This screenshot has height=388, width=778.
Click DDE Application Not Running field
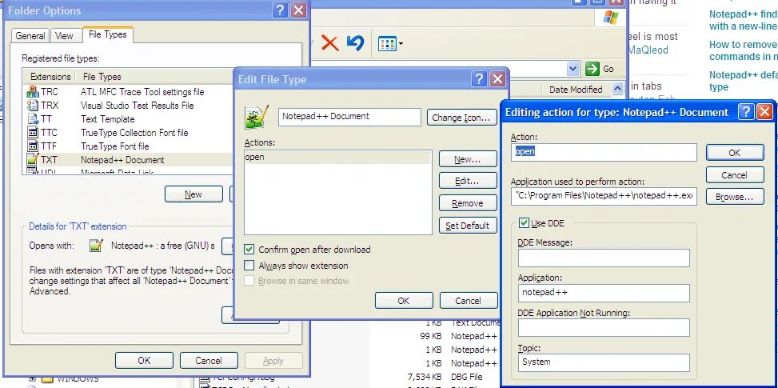tap(604, 327)
